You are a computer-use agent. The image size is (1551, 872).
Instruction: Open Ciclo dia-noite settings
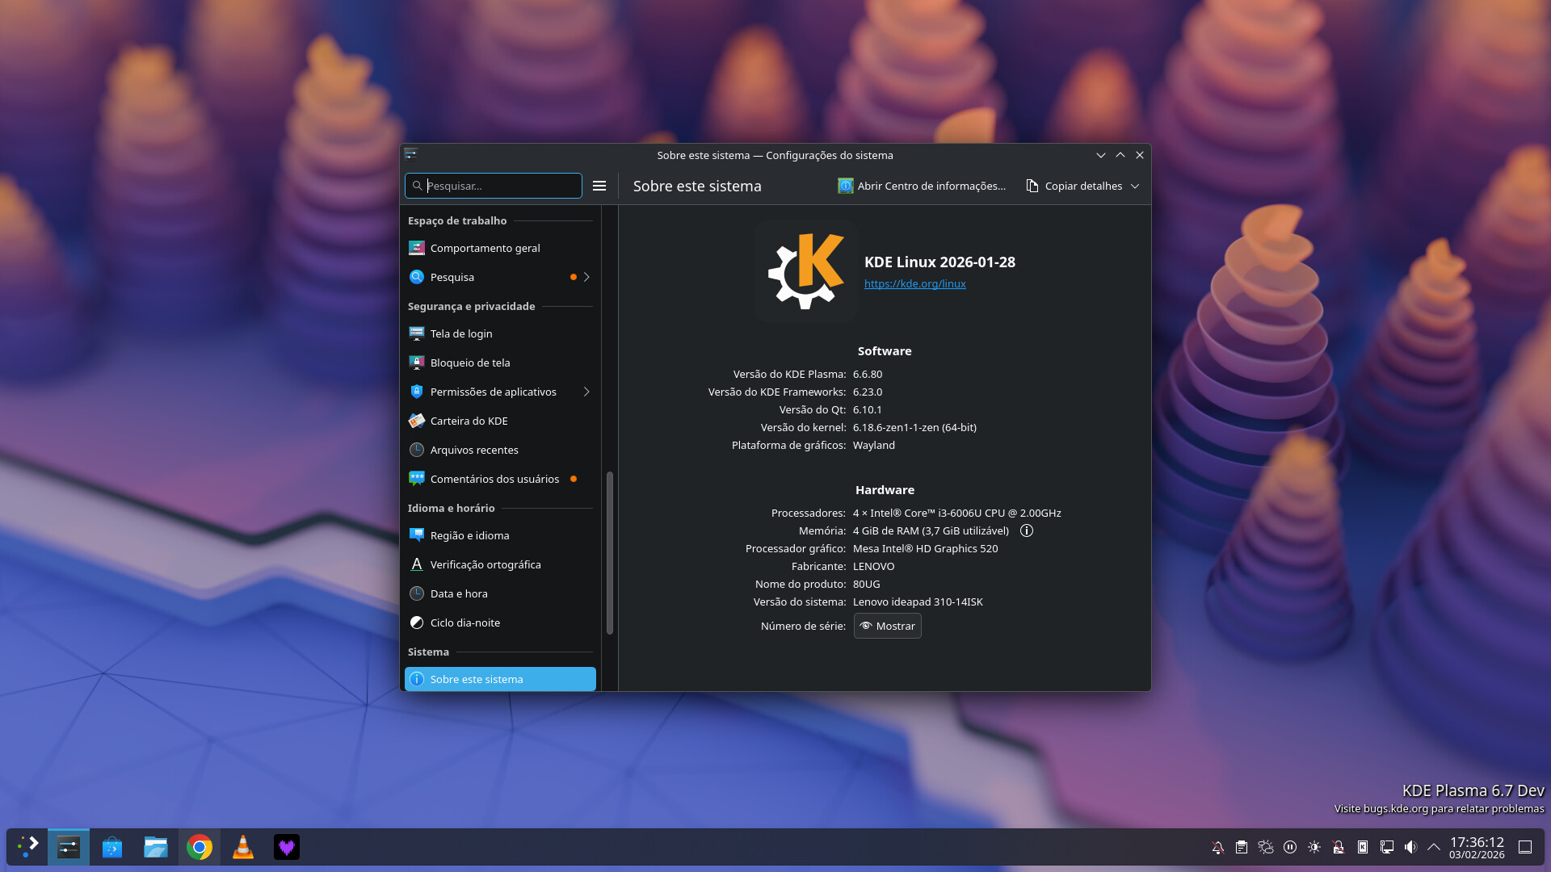[464, 623]
